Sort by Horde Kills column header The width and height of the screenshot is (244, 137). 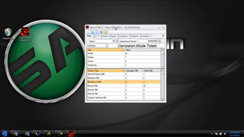[x=152, y=70]
